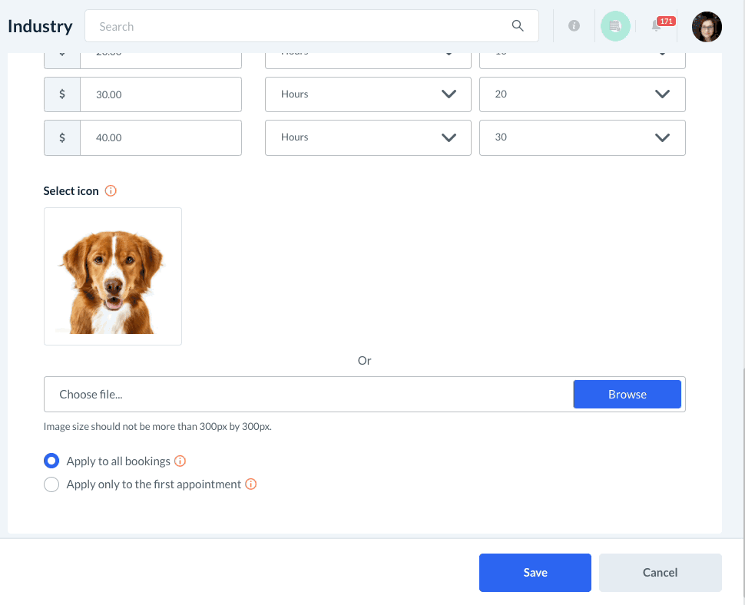The height and width of the screenshot is (605, 745).
Task: Click info icon beside first appointment option
Action: (251, 484)
